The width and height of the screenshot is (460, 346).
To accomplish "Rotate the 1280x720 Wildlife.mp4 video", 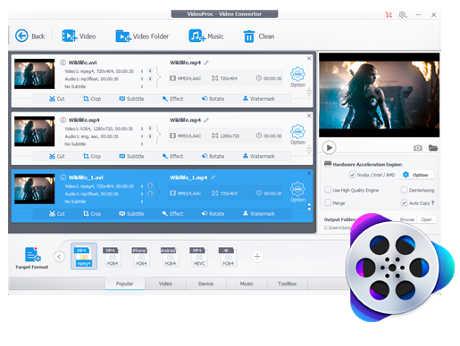I will 213,156.
